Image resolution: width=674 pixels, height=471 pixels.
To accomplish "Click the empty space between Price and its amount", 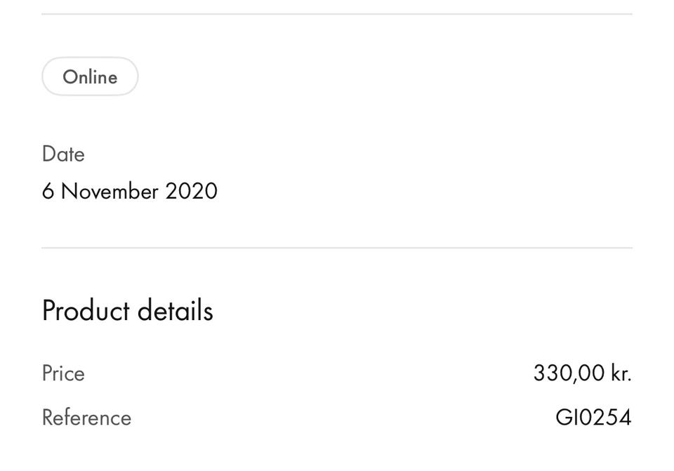I will tap(309, 373).
